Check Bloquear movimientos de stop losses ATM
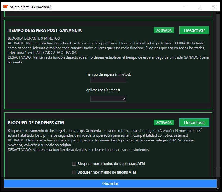222x192 pixels. (x=74, y=163)
